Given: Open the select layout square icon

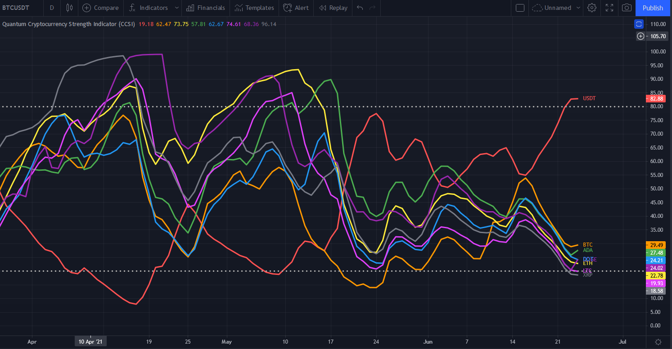Looking at the screenshot, I should point(520,8).
